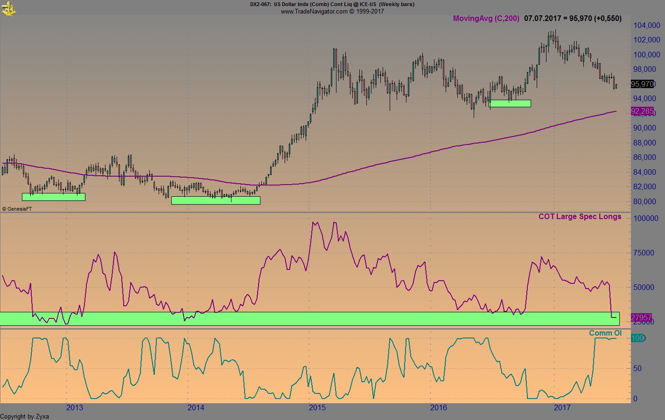Click the Comm OI indicator title

605,333
